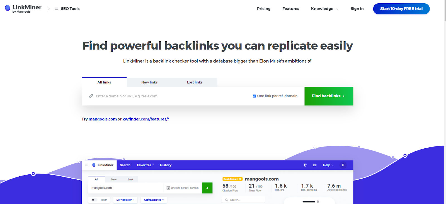The image size is (446, 204).
Task: Try the kwfinder.com/features/* example link
Action: 146,119
